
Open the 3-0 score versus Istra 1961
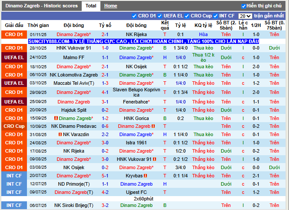point(105,143)
